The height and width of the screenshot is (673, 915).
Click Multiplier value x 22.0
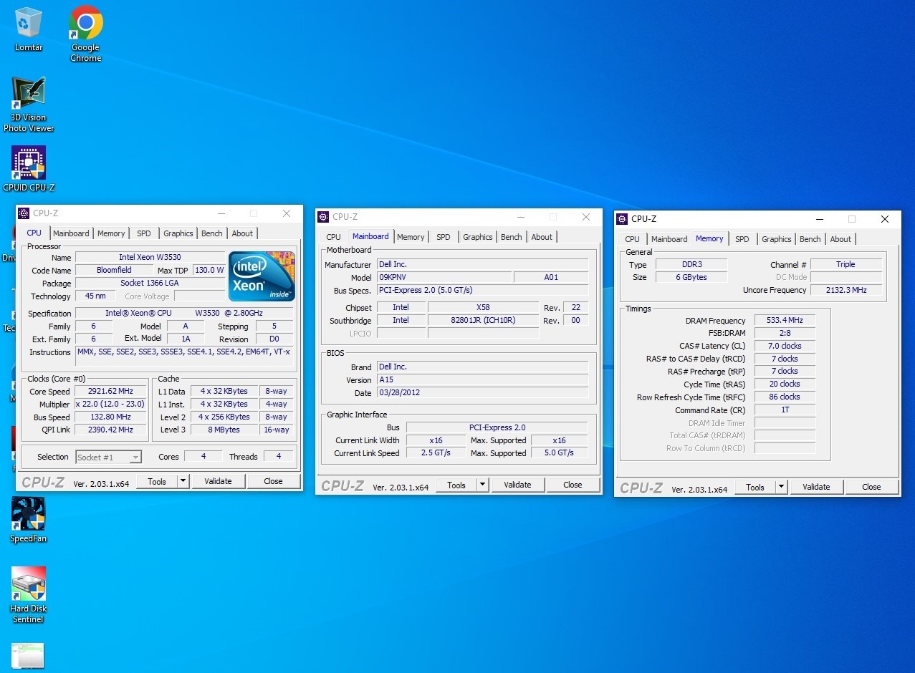tap(112, 405)
